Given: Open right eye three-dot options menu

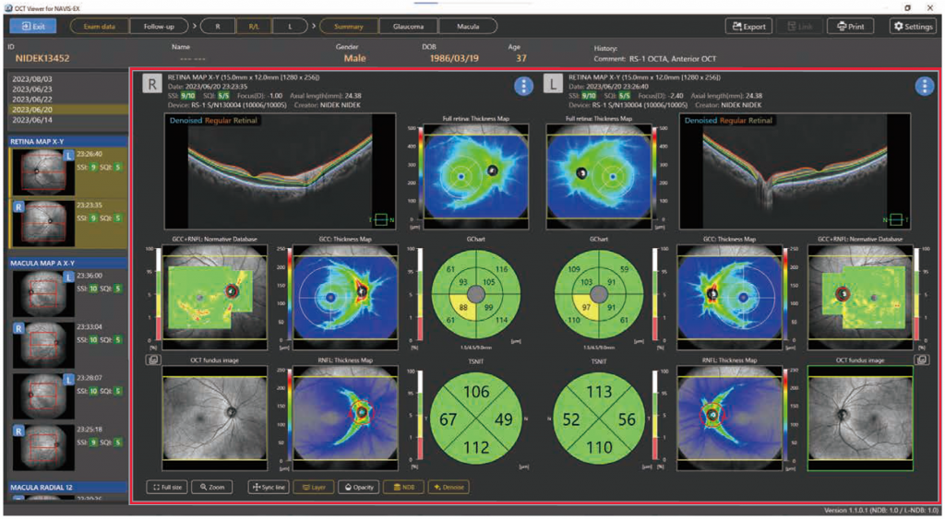Looking at the screenshot, I should [523, 86].
